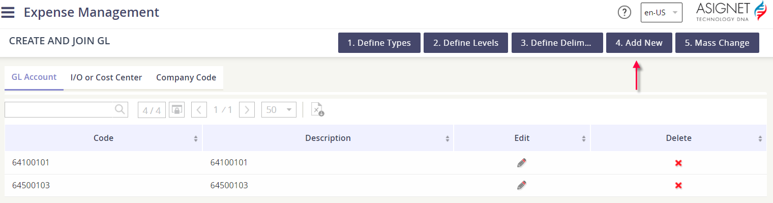Click the magnifier search icon
The image size is (773, 203).
coord(120,109)
